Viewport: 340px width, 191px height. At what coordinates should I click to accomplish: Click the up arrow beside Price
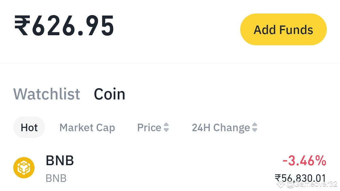pos(166,125)
